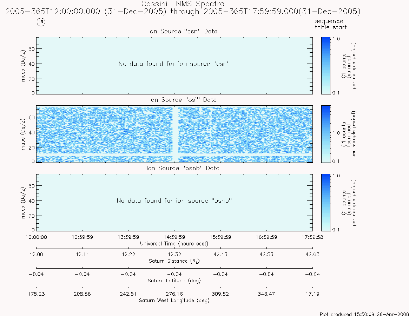Click the 'Cassini-INMS Spectra' title
This screenshot has width=409, height=316.
click(183, 4)
